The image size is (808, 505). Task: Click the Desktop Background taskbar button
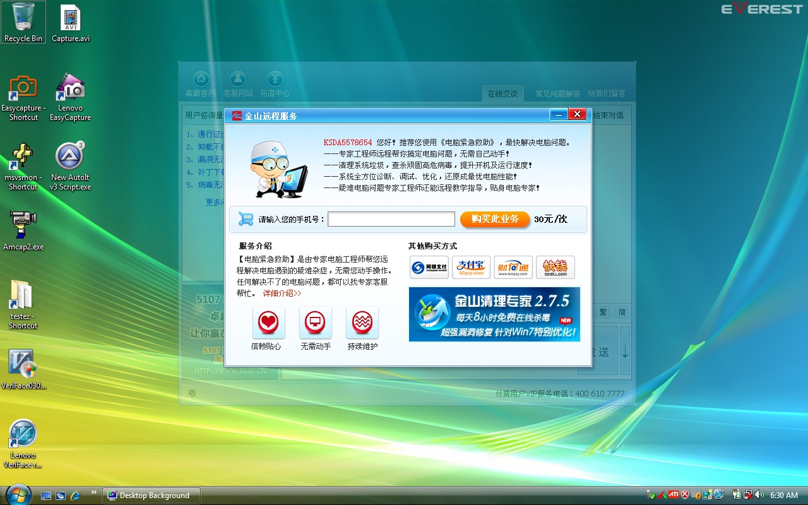(151, 496)
